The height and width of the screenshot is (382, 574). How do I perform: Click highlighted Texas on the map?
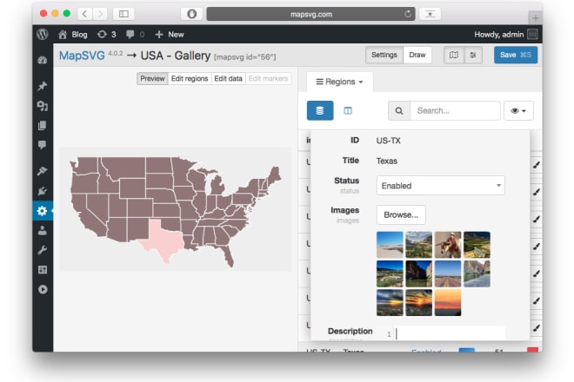click(163, 240)
